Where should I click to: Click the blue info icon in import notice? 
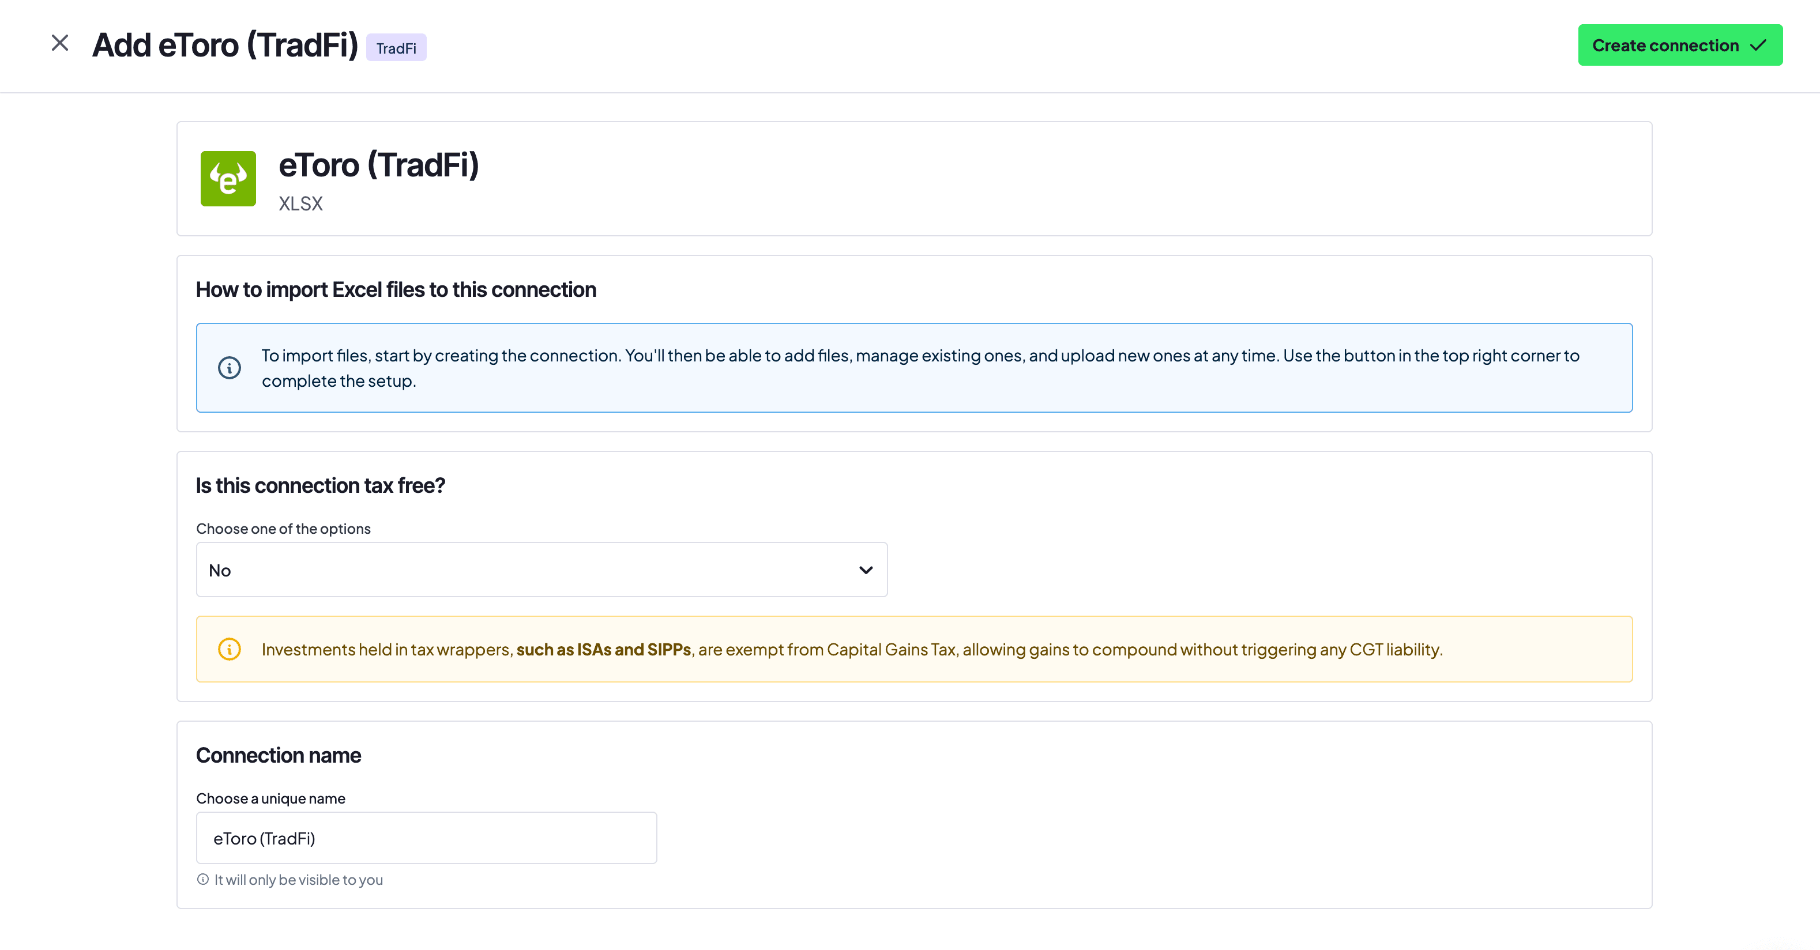[x=229, y=368]
